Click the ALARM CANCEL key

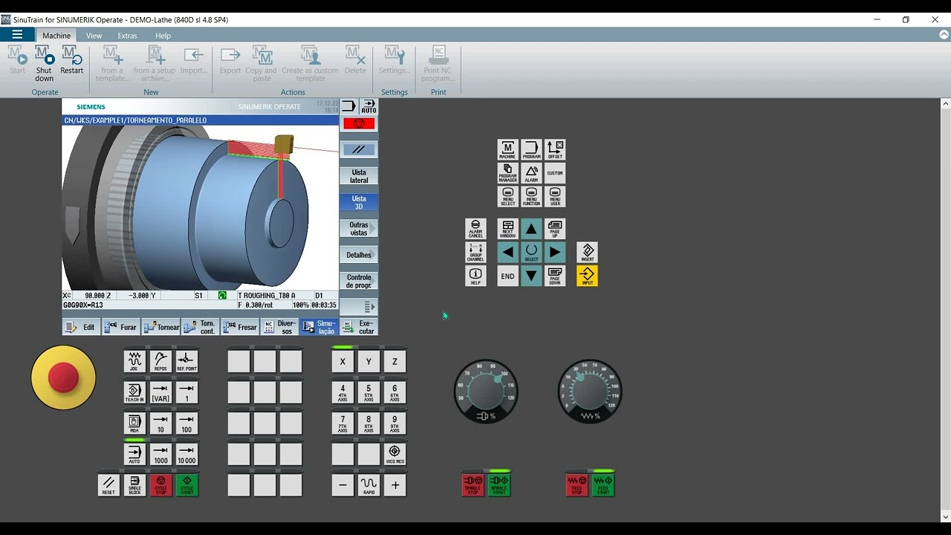(475, 229)
